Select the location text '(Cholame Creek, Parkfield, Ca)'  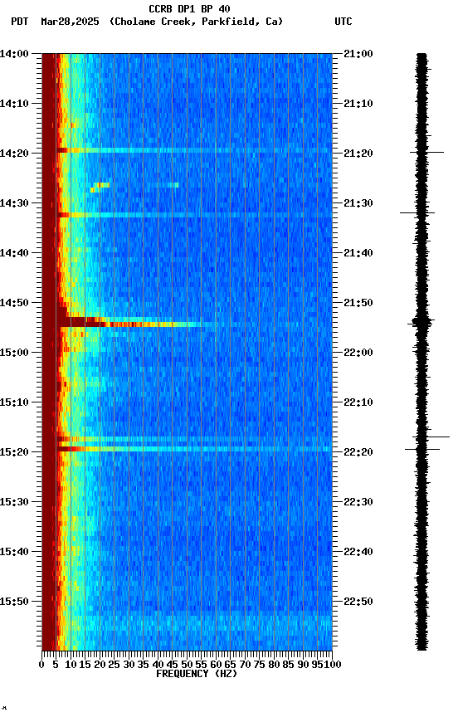pos(196,22)
